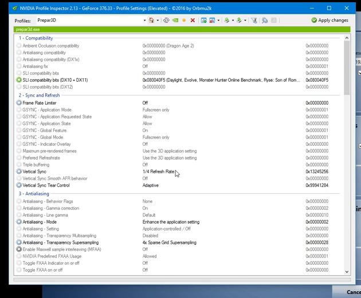
Task: Click the Dragon Age 2 compatibility value
Action: (x=168, y=46)
